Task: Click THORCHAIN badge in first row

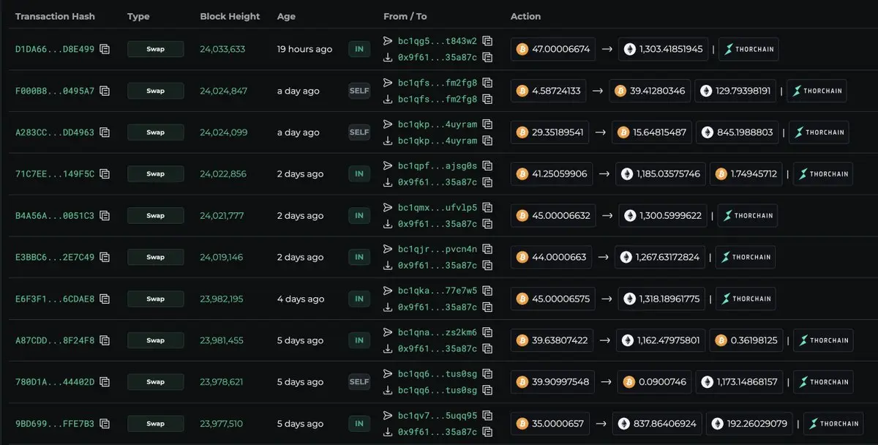Action: pos(748,49)
